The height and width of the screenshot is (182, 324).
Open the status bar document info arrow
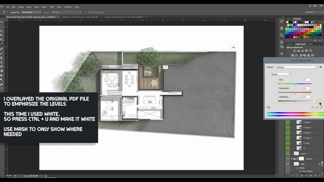pyautogui.click(x=46, y=176)
